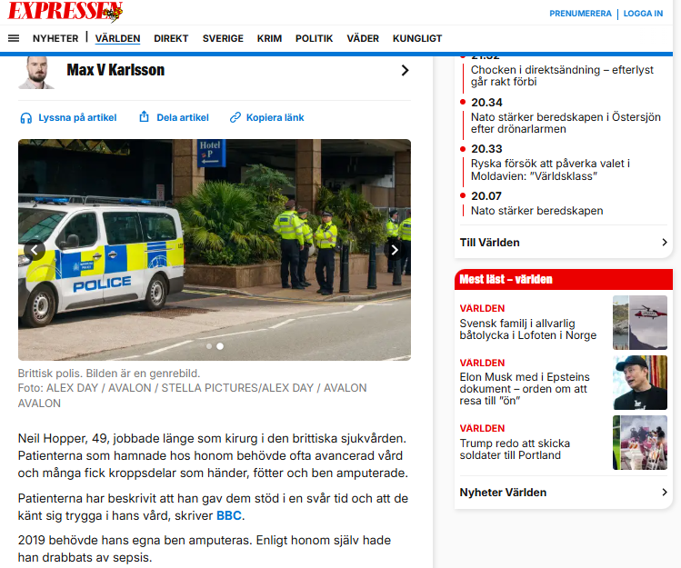Click the share icon beside Dela artikel
The width and height of the screenshot is (681, 568).
pos(144,117)
